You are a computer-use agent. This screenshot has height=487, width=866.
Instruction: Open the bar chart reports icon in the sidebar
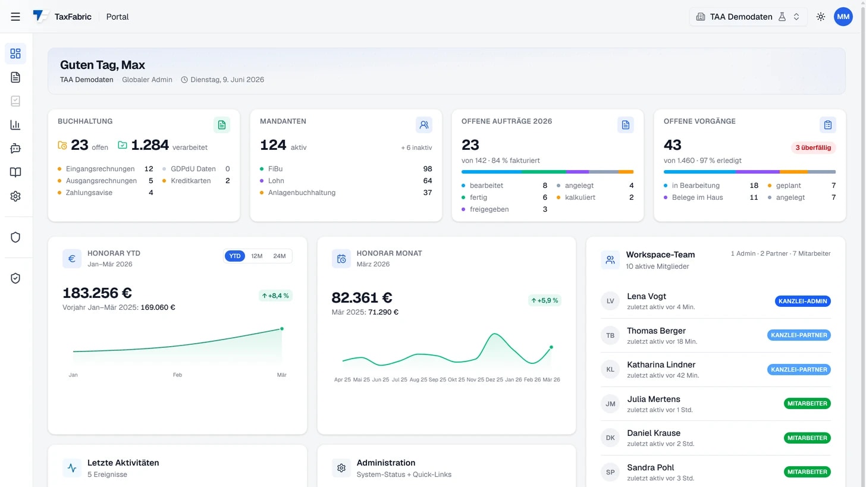(15, 125)
